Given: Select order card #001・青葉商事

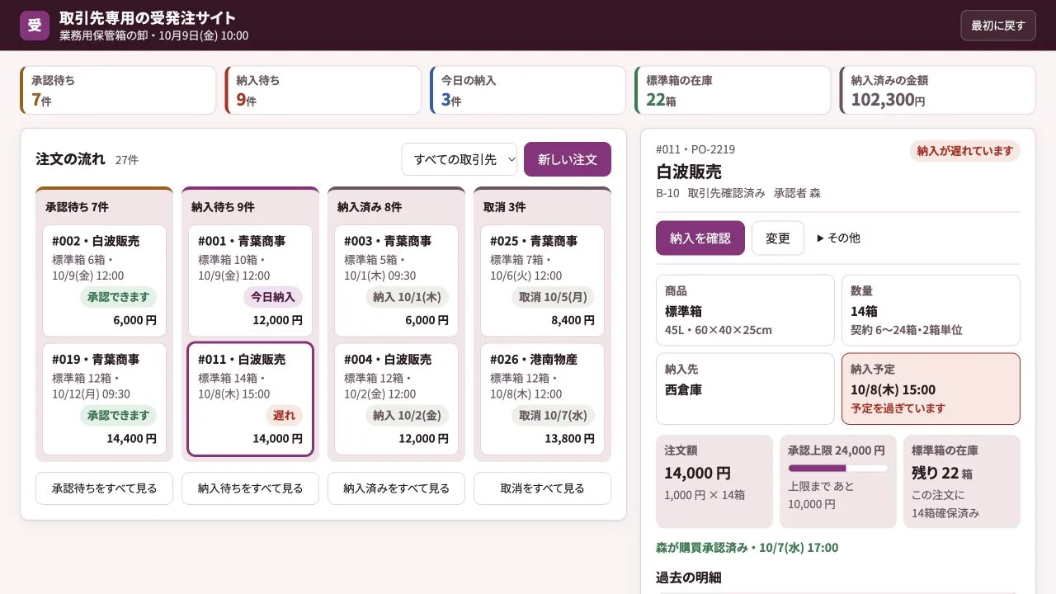Looking at the screenshot, I should (250, 280).
